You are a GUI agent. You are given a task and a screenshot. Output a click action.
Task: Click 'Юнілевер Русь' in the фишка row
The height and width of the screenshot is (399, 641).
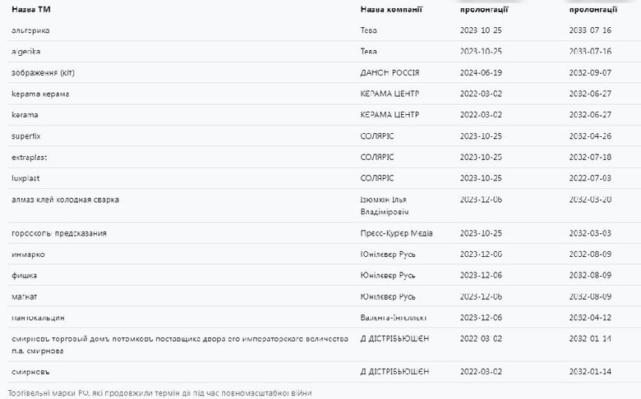click(x=388, y=276)
